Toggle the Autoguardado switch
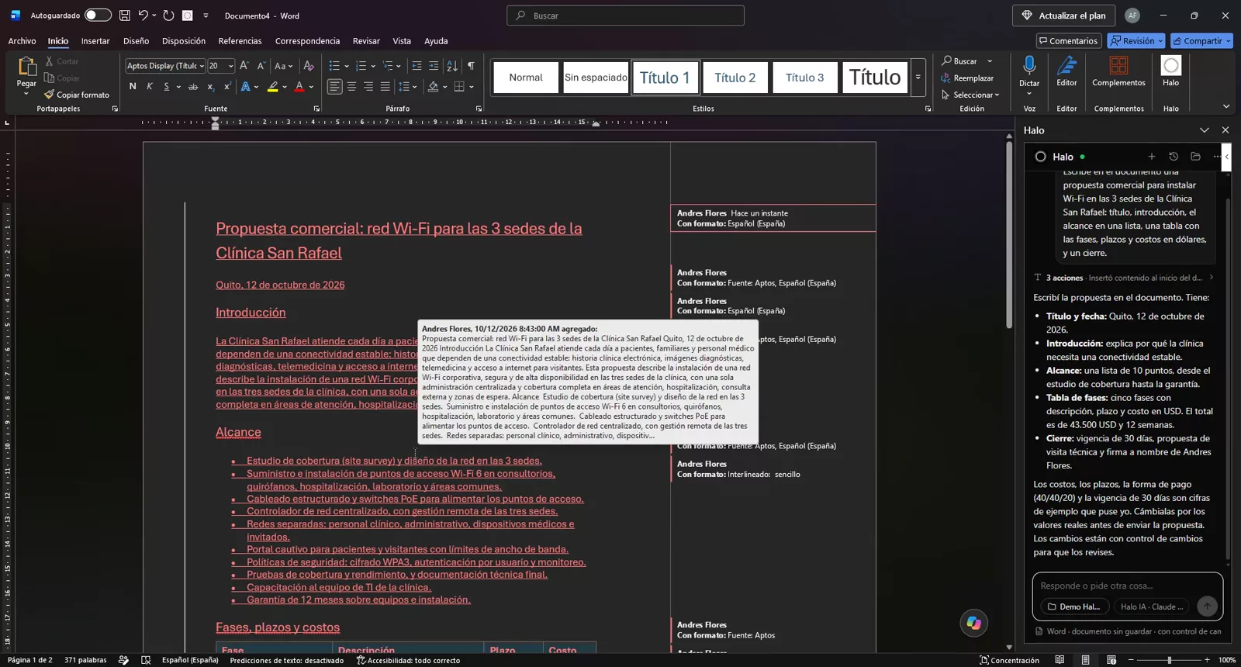The image size is (1241, 667). click(x=98, y=16)
